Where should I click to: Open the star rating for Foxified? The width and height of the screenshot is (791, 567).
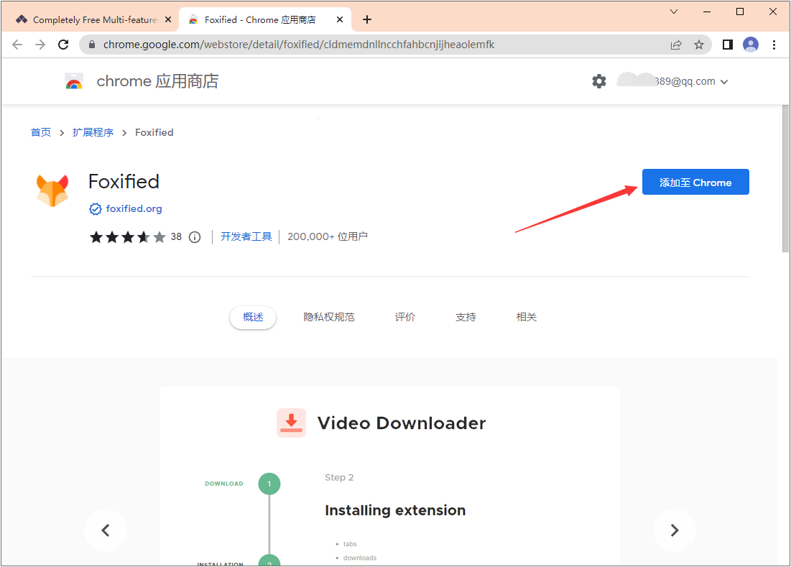click(128, 236)
